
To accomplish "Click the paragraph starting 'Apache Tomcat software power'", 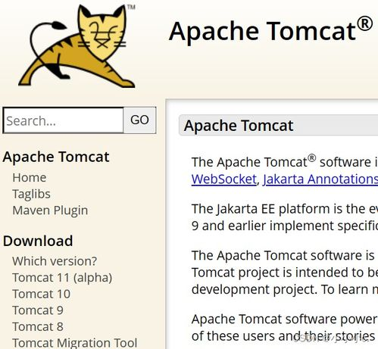I will click(x=285, y=328).
